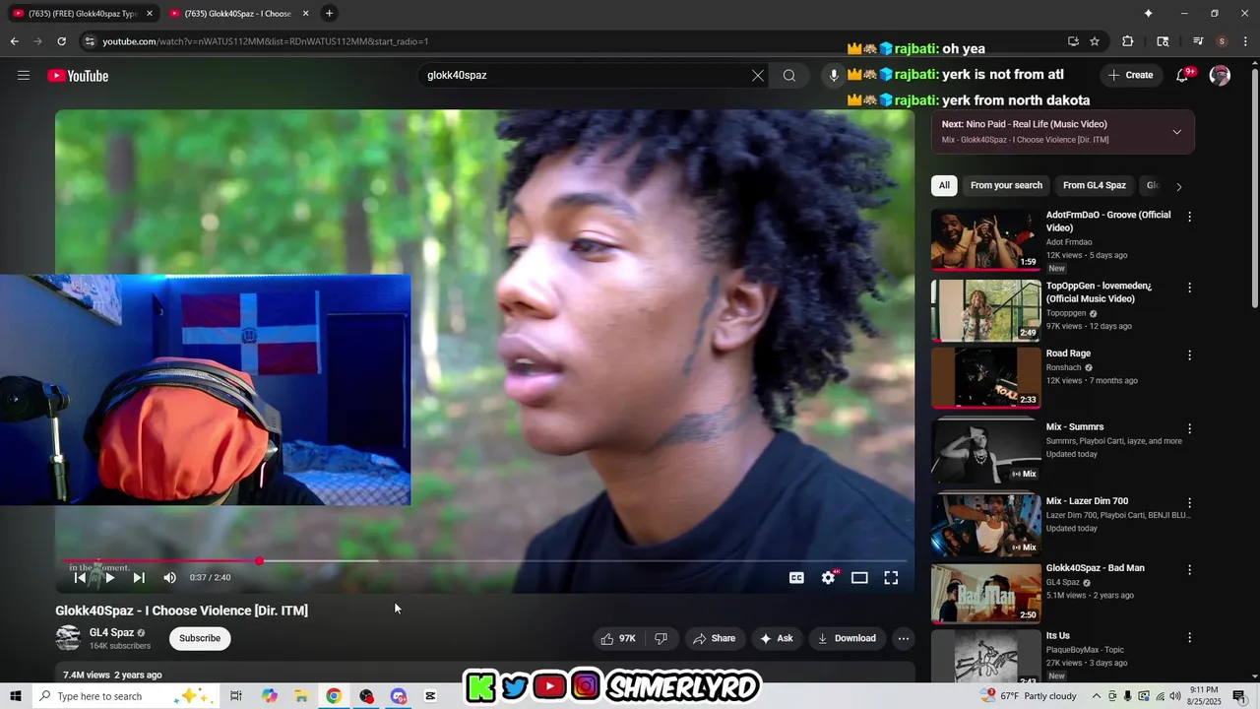Open options for AdotFrmDaO Groove video
This screenshot has width=1260, height=709.
pos(1189,217)
